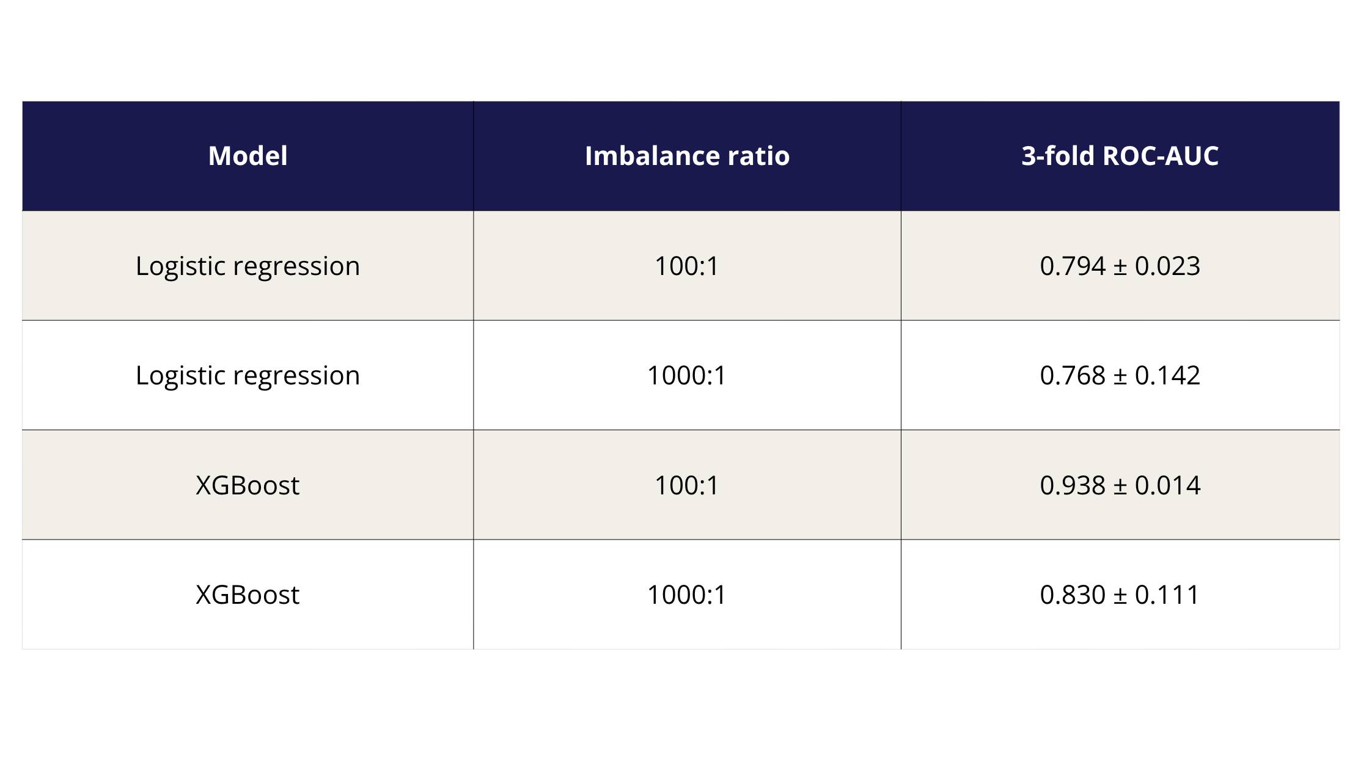Click the ROC-AUC text in the header
This screenshot has height=770, width=1369.
pos(1161,156)
